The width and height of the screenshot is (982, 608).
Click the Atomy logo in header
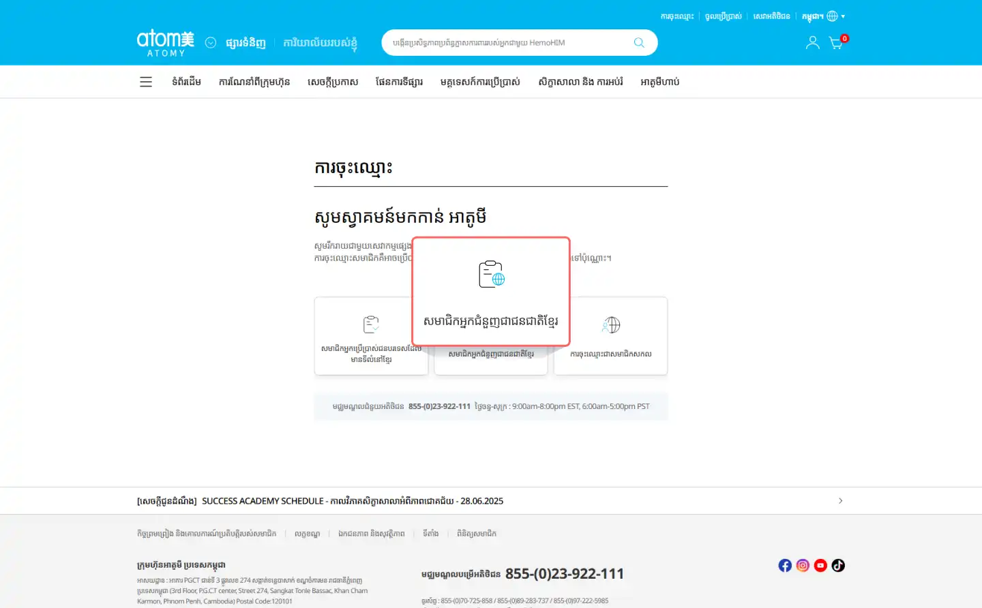166,42
